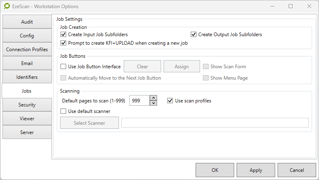319x180 pixels.
Task: Enable Use default scanner option
Action: coord(63,111)
